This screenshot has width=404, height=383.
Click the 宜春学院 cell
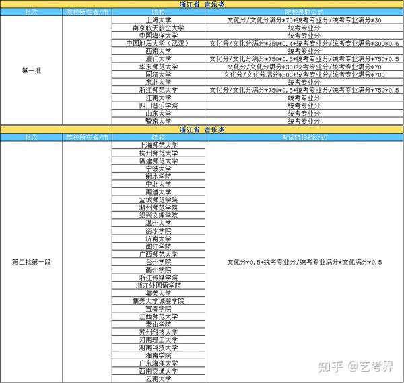click(158, 308)
